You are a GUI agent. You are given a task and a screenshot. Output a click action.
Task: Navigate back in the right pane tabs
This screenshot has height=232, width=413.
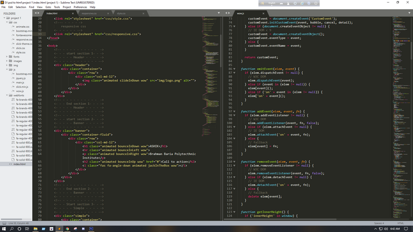[226, 13]
